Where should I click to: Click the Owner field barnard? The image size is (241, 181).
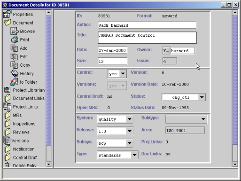pos(183,51)
